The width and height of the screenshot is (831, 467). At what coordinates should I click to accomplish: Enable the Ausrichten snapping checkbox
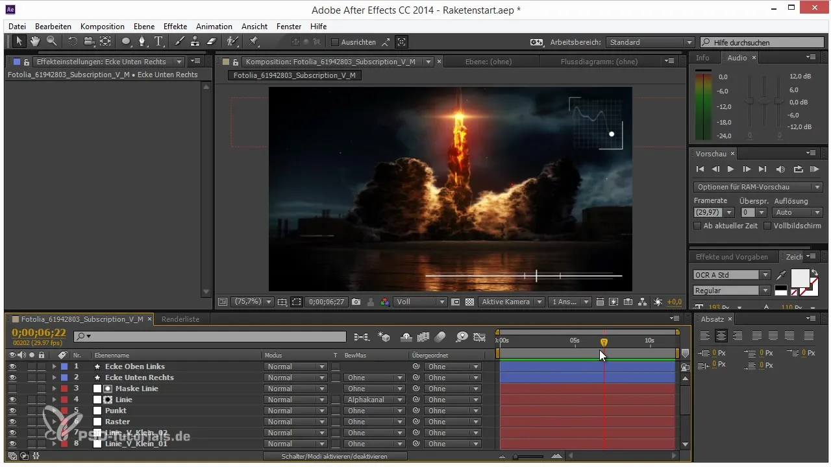tap(335, 42)
